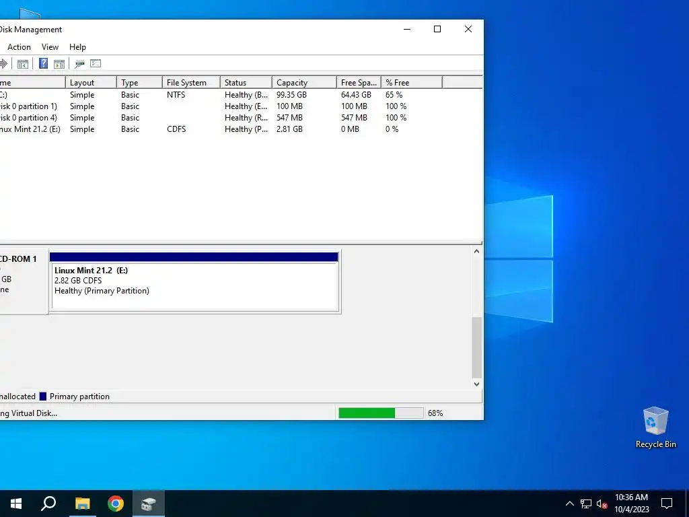This screenshot has width=689, height=517.
Task: Click Show/Hide Action Pane toolbar icon
Action: click(59, 64)
